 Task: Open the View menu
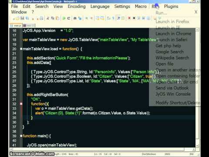click(58, 7)
